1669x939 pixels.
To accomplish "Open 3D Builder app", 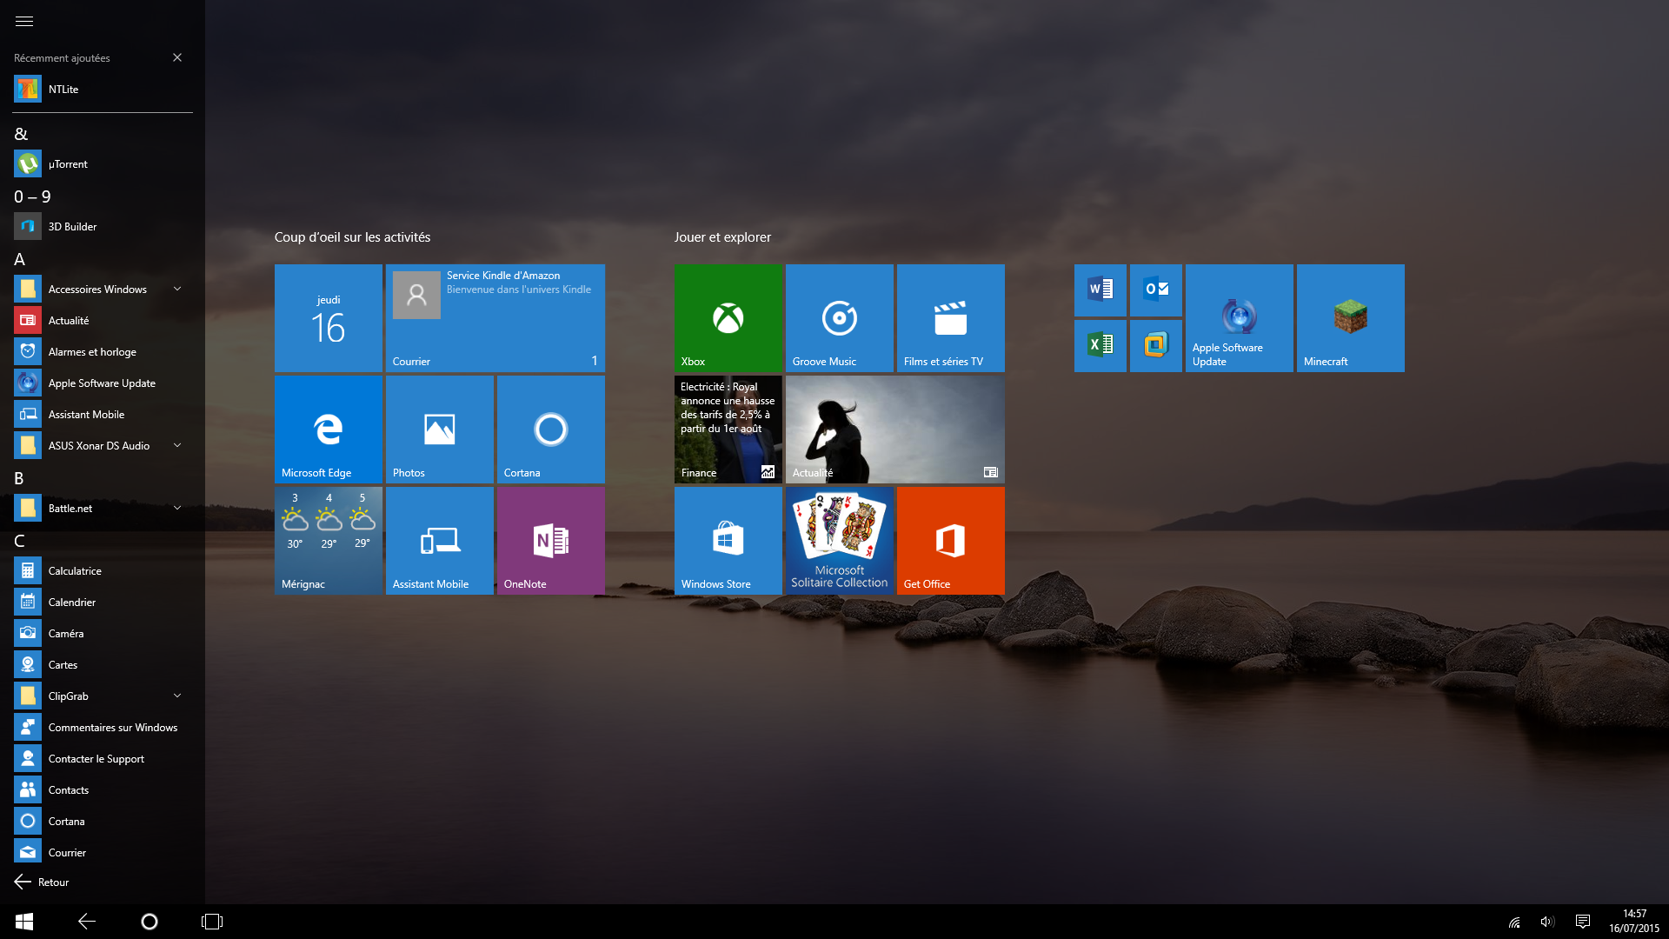I will pos(103,226).
